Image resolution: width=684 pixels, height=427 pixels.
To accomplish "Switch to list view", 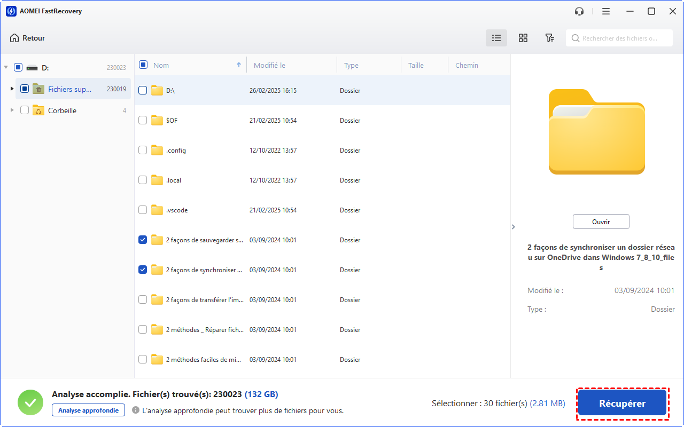I will click(x=496, y=38).
